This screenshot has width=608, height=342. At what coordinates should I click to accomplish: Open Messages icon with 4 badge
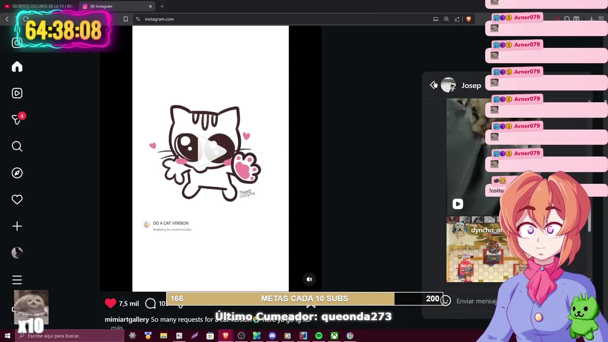point(18,120)
